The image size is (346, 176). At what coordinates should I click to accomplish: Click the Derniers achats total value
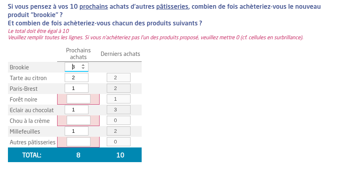[x=120, y=155]
